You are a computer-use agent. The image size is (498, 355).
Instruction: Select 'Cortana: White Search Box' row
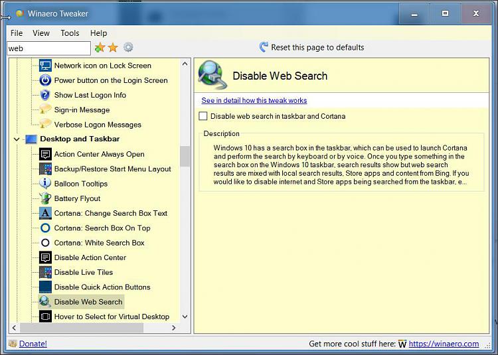point(99,243)
